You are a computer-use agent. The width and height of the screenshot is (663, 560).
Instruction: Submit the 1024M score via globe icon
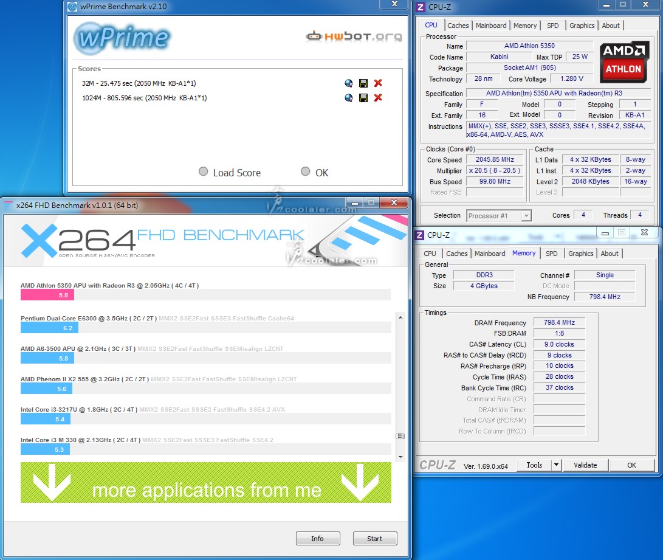pos(349,98)
